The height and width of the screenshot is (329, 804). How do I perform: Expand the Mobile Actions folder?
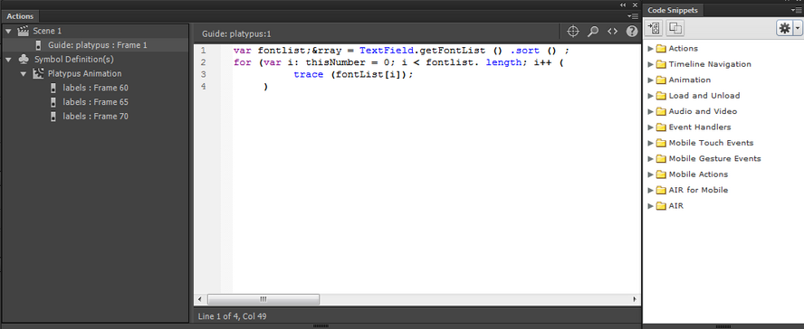point(651,174)
